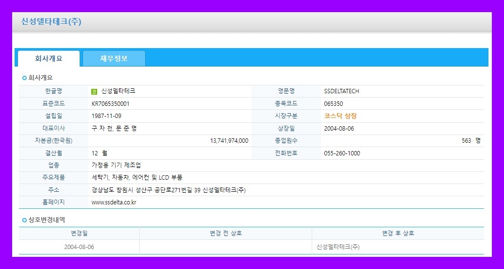Click the 시장구분 label
Image resolution: width=504 pixels, height=269 pixels.
click(x=286, y=116)
